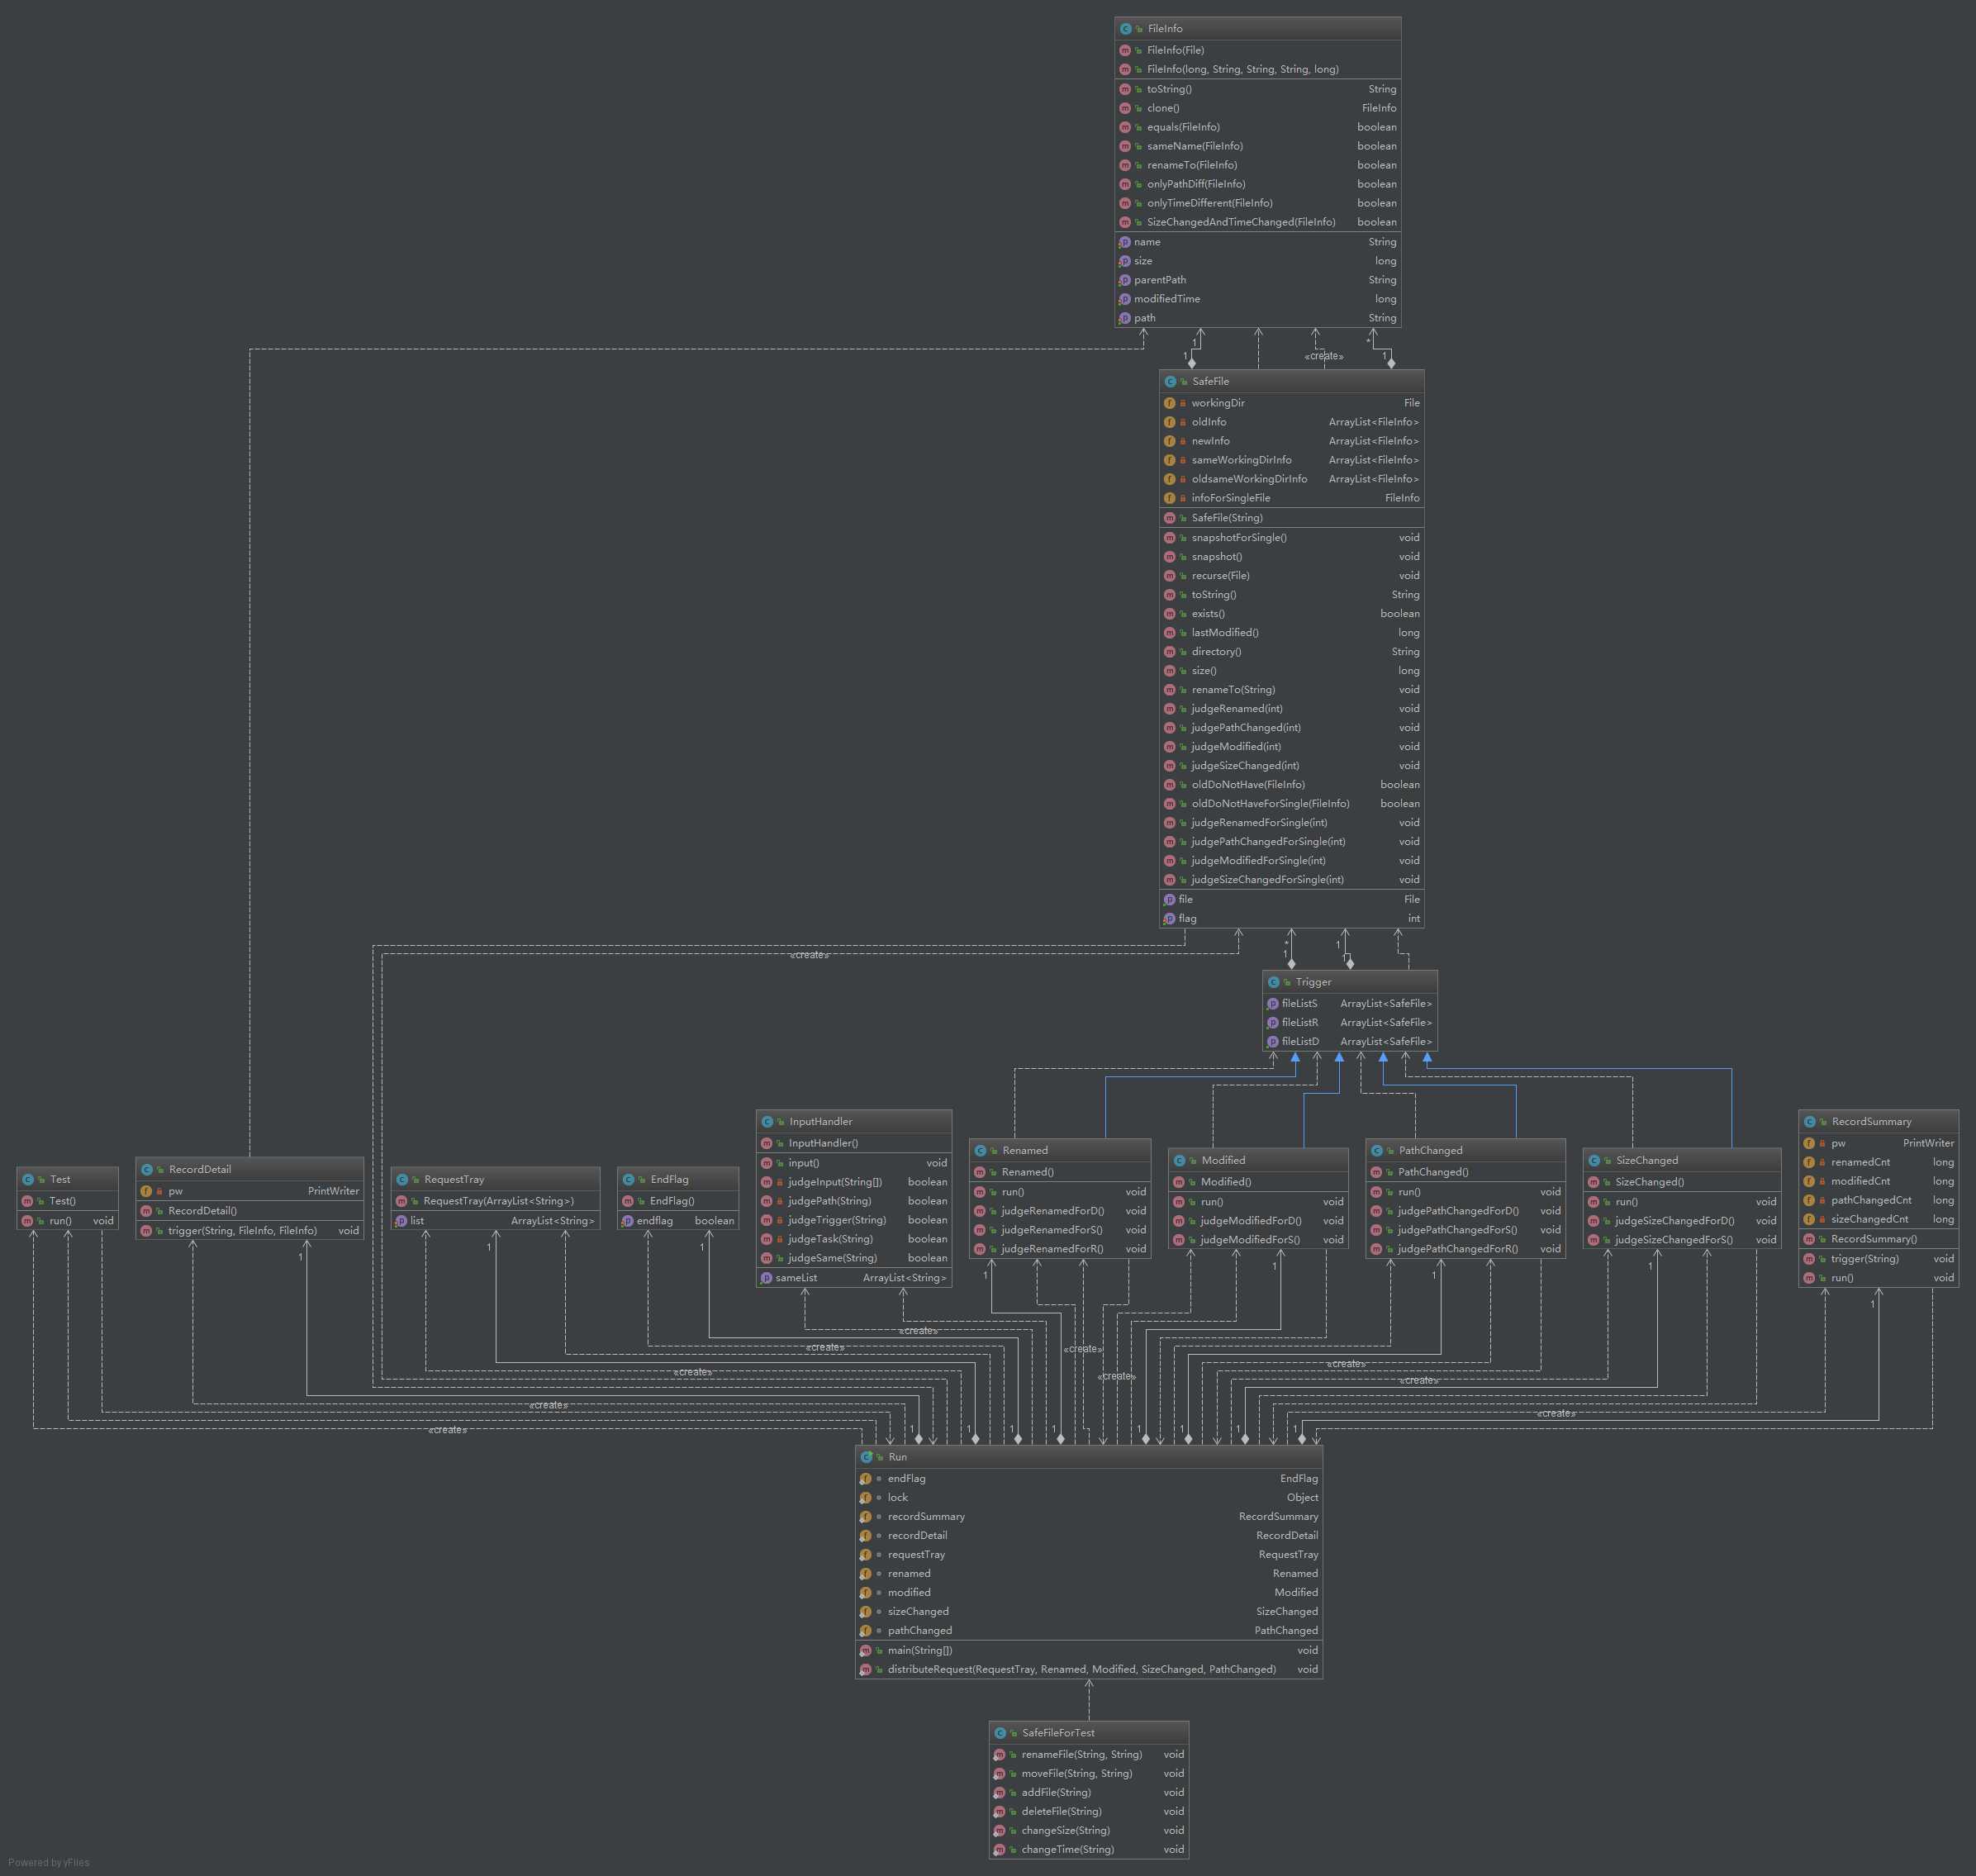
Task: Select the RecordSummary class icon
Action: tap(1809, 1122)
